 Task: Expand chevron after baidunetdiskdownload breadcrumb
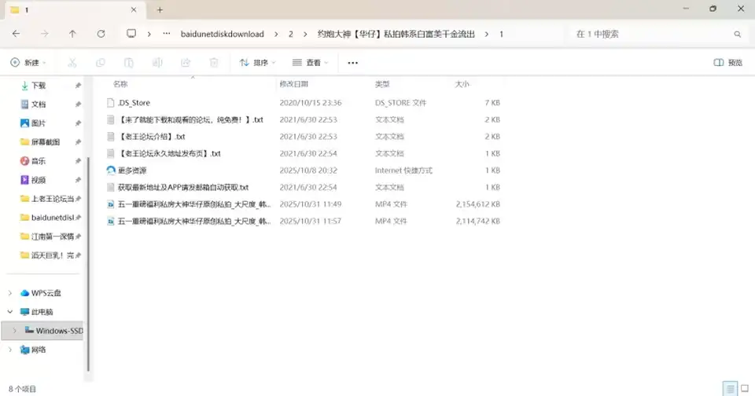[276, 34]
